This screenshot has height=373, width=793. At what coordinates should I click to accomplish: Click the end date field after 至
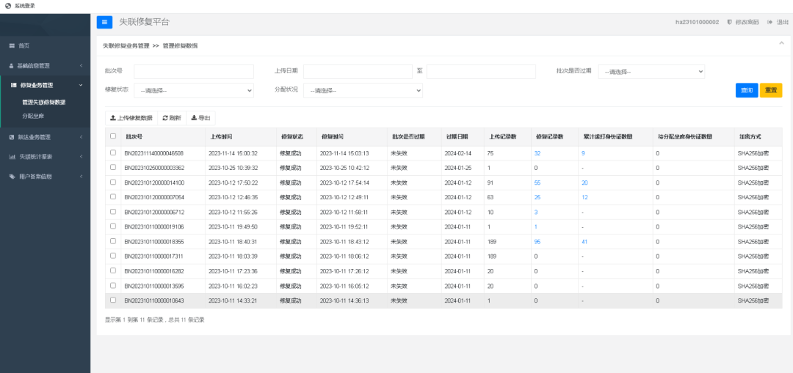(x=481, y=72)
